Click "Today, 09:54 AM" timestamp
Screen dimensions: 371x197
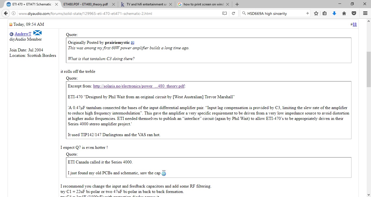coord(29,24)
